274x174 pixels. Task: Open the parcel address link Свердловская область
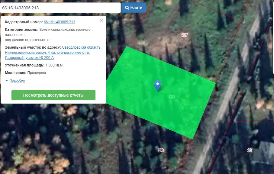53,52
